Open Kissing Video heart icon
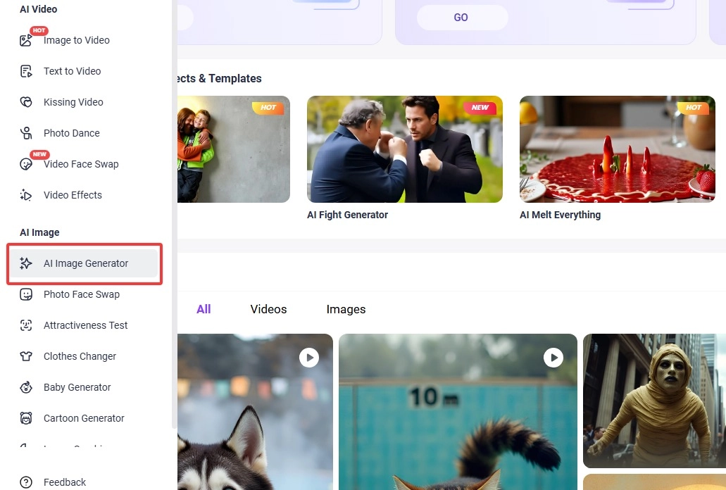Viewport: 726px width, 490px height. 26,102
